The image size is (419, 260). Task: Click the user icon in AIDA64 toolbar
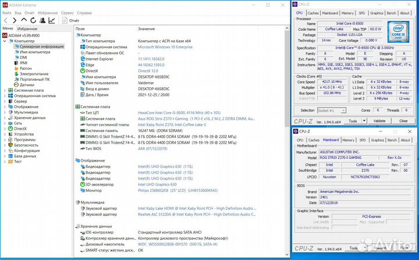[x=42, y=20]
